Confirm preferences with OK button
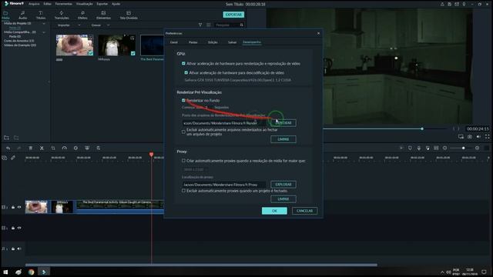 (274, 211)
